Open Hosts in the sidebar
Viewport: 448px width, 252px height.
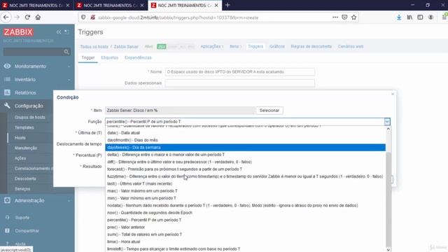pyautogui.click(x=20, y=138)
